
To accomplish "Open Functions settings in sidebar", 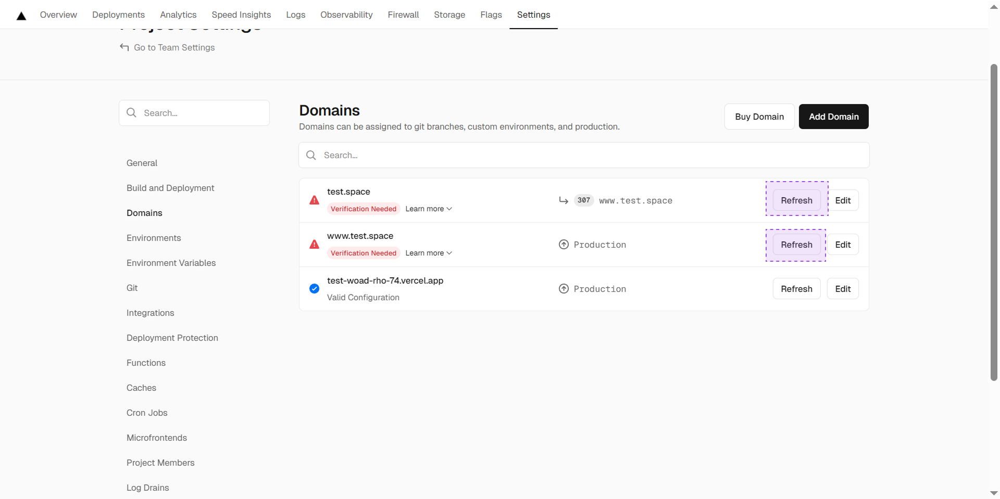I will click(x=146, y=363).
